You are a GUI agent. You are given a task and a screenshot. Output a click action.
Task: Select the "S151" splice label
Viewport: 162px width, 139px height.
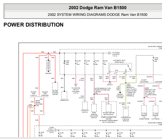[x=96, y=93]
